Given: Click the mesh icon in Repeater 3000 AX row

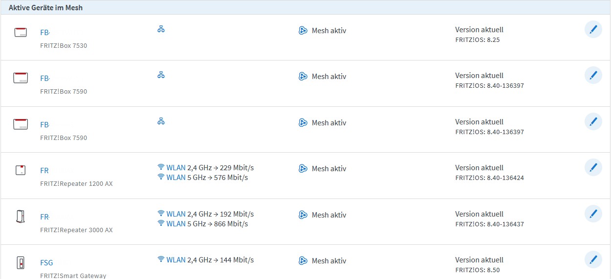Looking at the screenshot, I should coord(303,215).
